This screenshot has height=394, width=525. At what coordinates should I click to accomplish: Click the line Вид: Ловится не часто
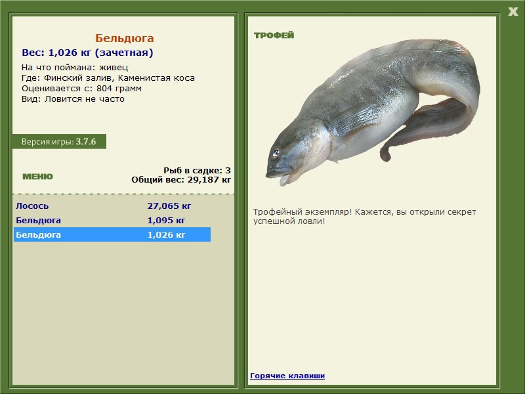pos(73,99)
